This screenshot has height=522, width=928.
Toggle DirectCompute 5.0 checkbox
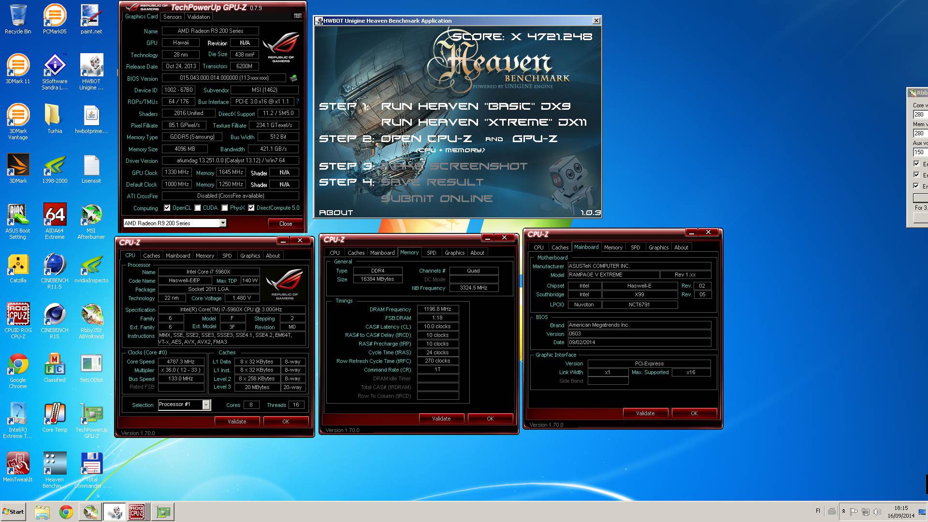251,208
